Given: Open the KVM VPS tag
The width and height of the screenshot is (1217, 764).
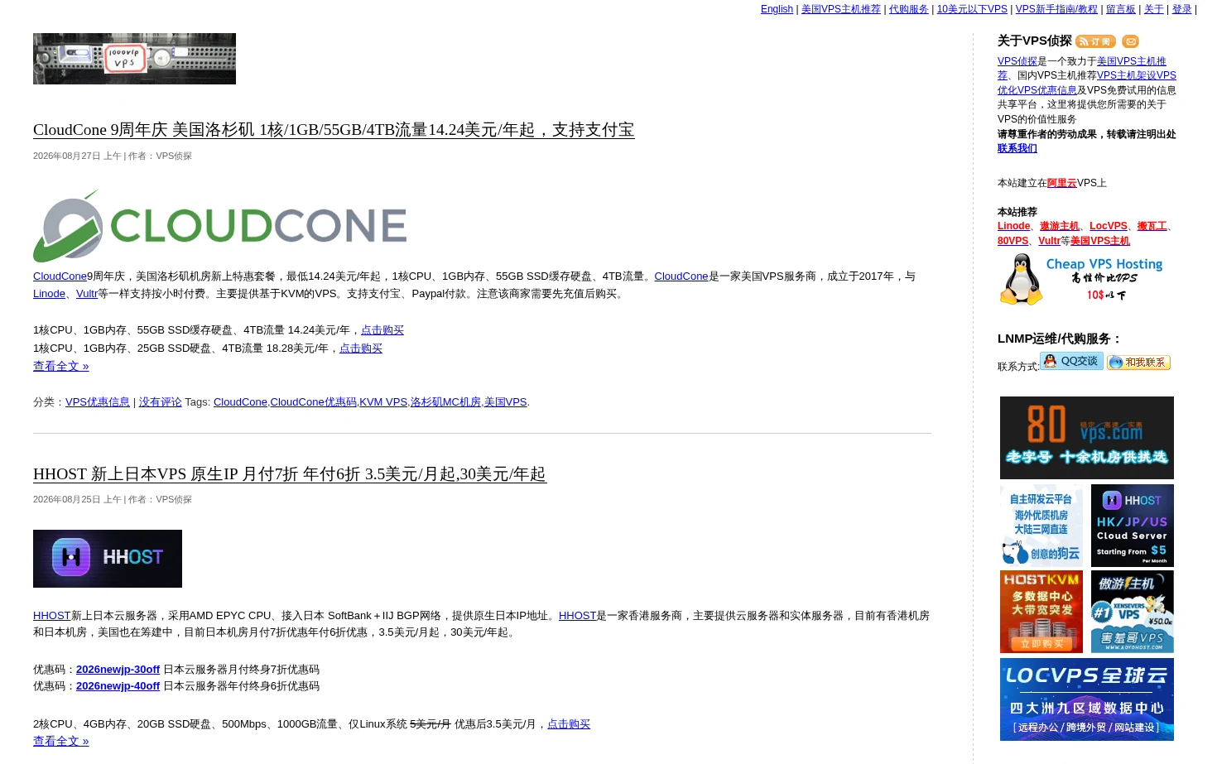Looking at the screenshot, I should click(383, 402).
